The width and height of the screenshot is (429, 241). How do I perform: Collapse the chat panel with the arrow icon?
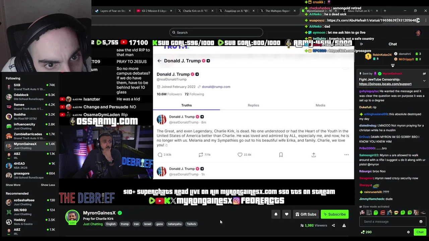point(361,44)
